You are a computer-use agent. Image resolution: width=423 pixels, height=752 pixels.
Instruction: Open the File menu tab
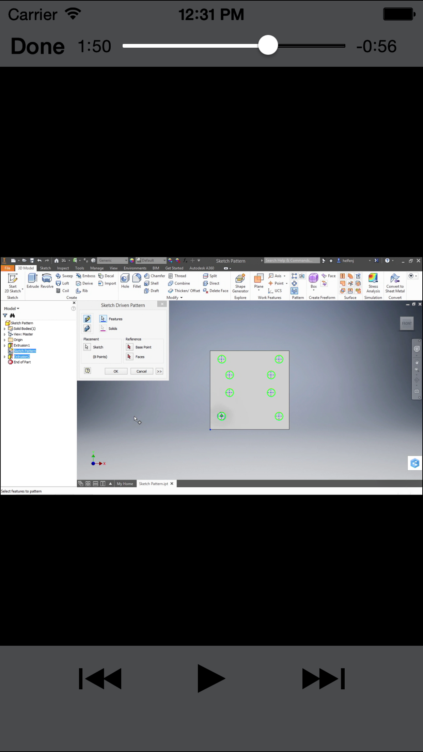coord(7,268)
